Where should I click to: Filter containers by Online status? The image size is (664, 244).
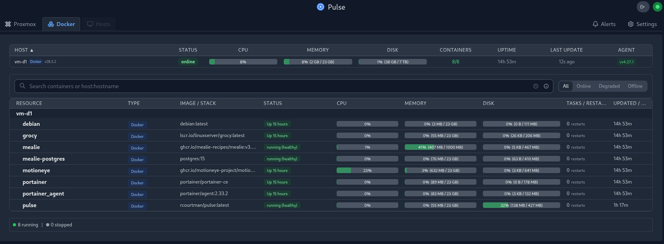[x=583, y=86]
